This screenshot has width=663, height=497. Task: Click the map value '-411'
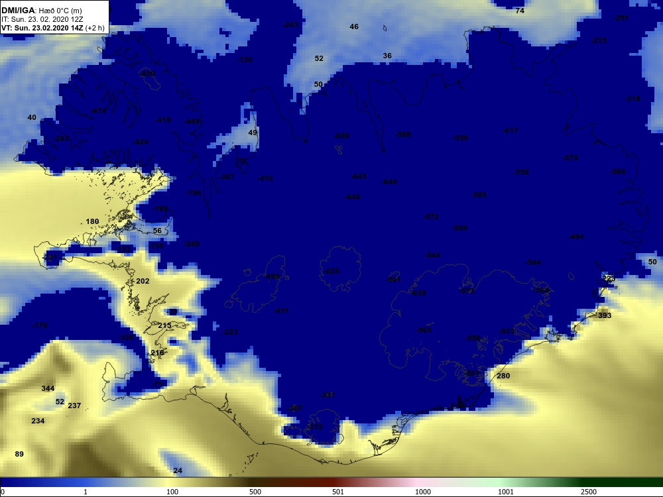coord(280,311)
